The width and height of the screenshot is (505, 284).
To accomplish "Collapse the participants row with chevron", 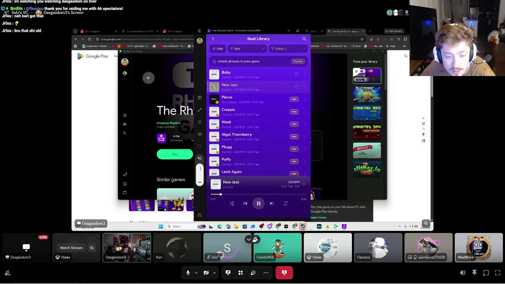I will coord(249,239).
